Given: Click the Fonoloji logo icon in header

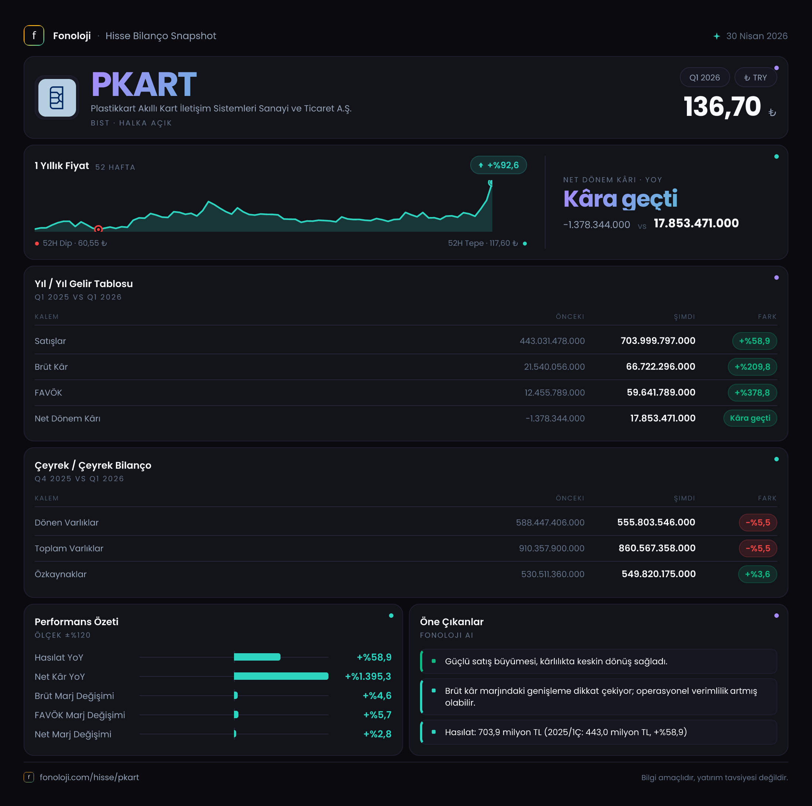Looking at the screenshot, I should pyautogui.click(x=34, y=36).
